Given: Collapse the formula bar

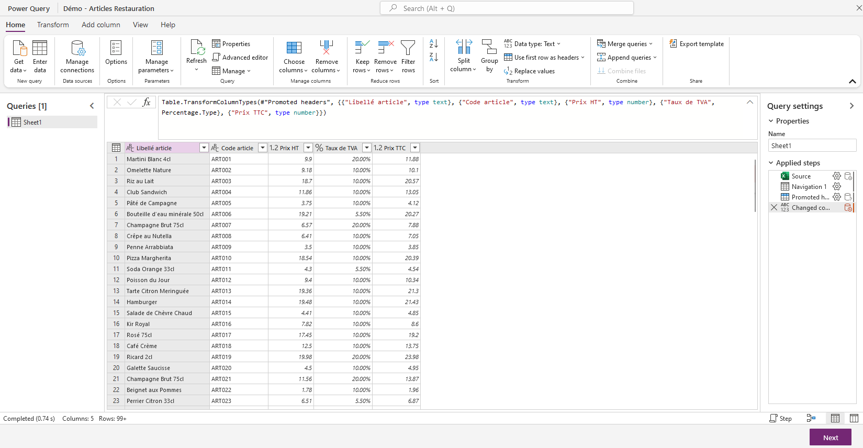Looking at the screenshot, I should tap(750, 102).
